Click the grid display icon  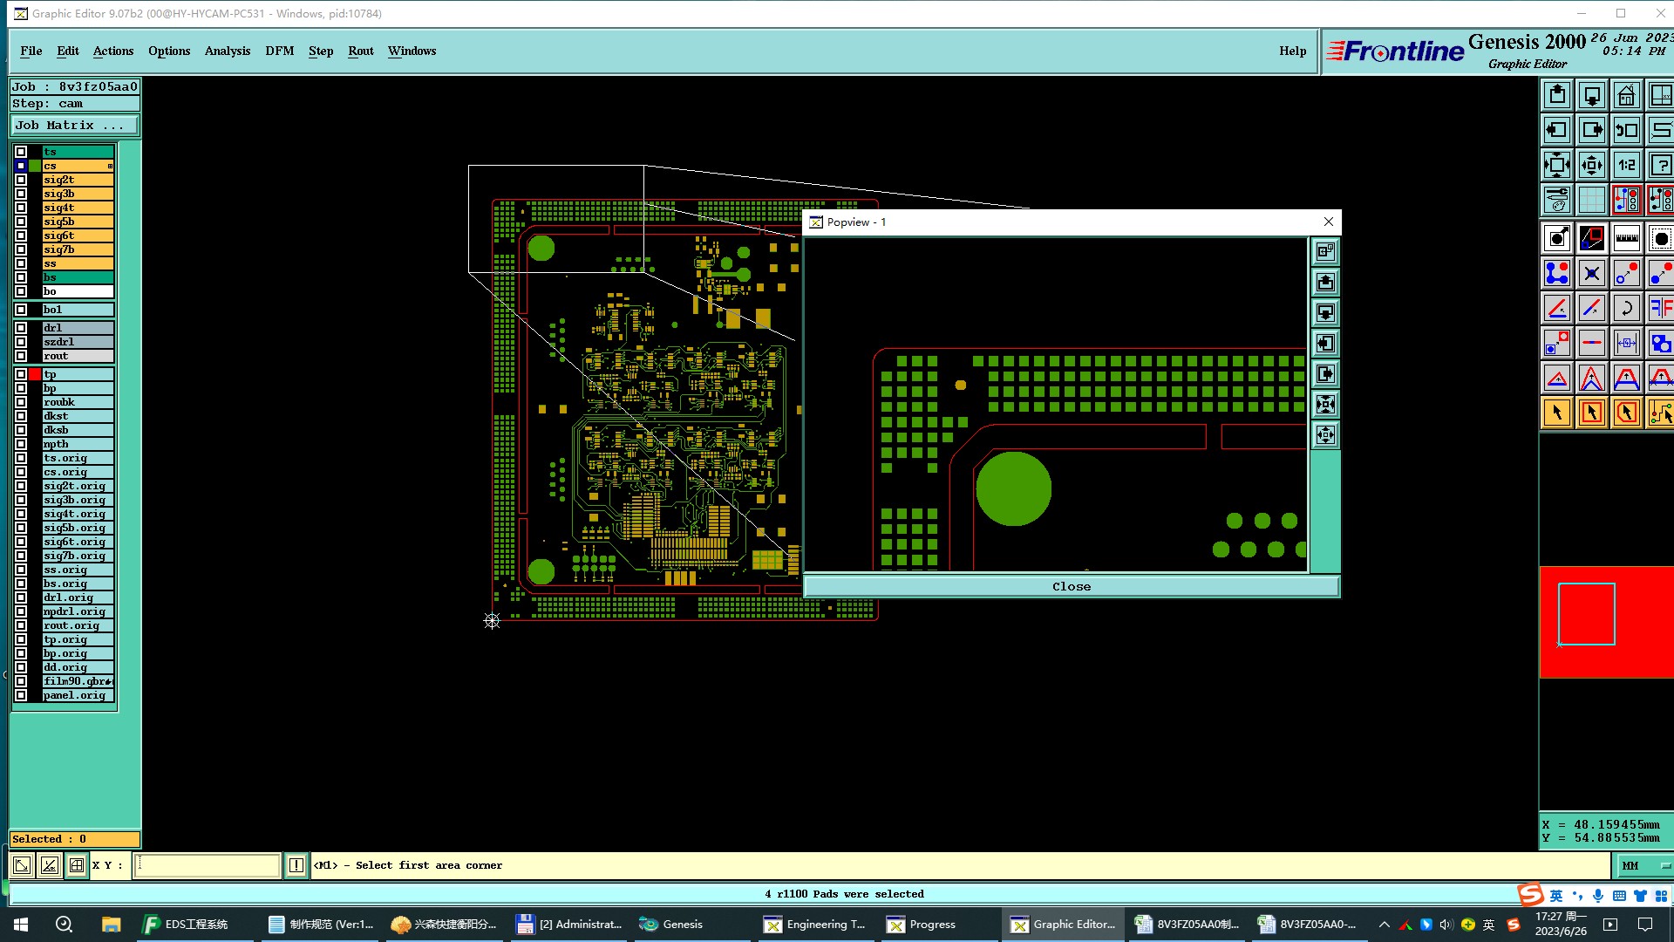point(1591,200)
